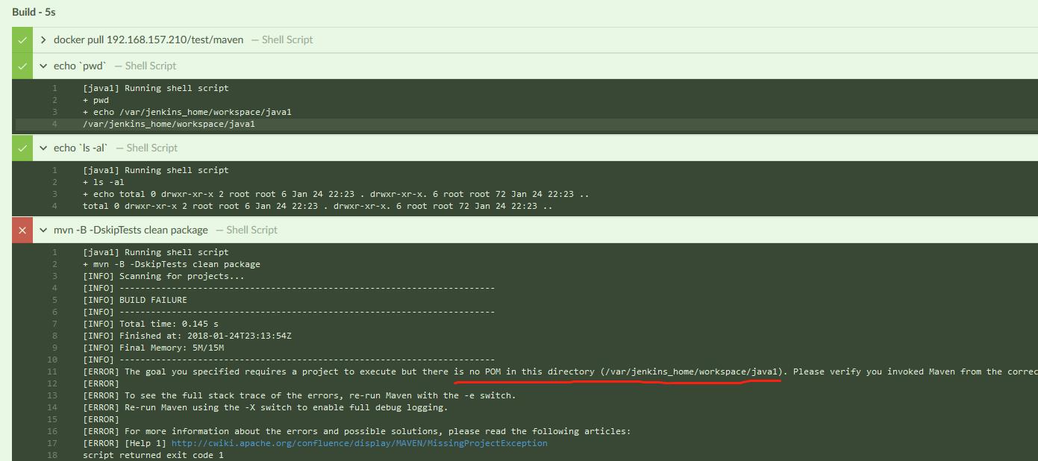
Task: Click the docker pull 192.168.157.210/test/maven step title
Action: (148, 40)
